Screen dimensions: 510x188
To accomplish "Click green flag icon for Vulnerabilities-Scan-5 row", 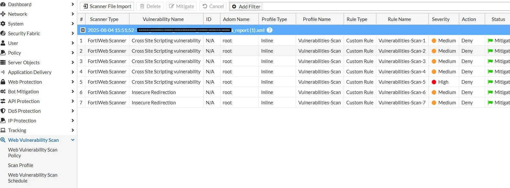I will pyautogui.click(x=490, y=82).
